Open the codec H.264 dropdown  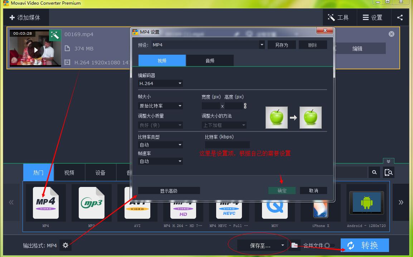[x=160, y=83]
